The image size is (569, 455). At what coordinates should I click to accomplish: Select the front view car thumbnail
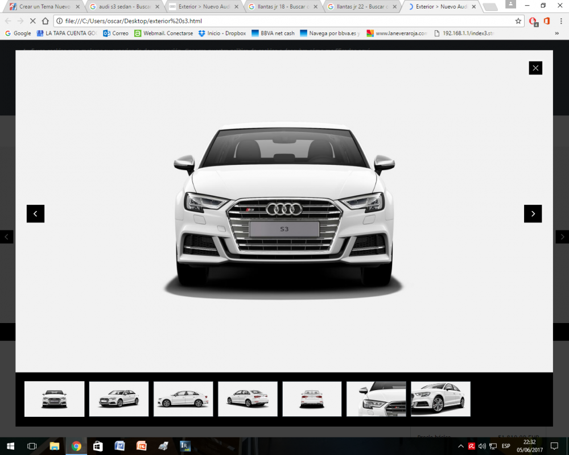click(55, 399)
